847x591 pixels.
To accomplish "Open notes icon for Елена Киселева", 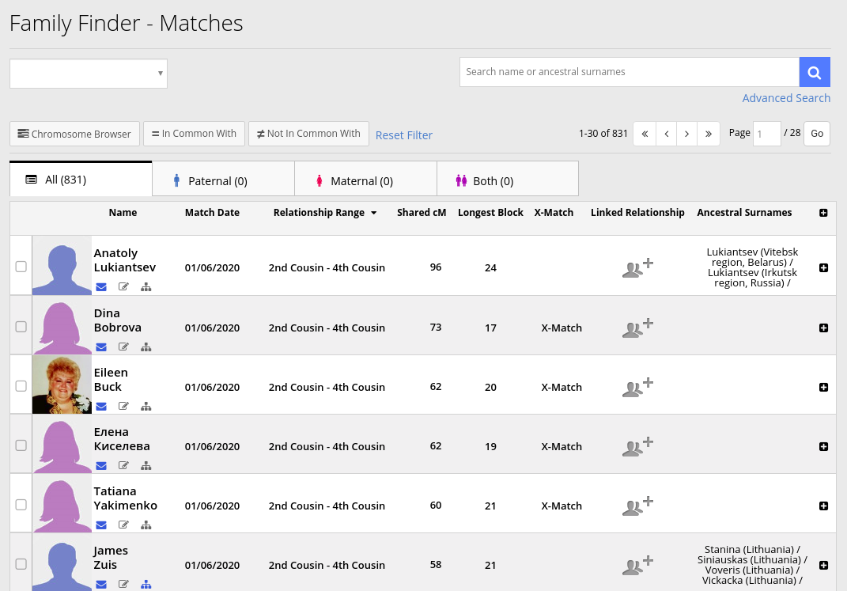I will [x=123, y=466].
